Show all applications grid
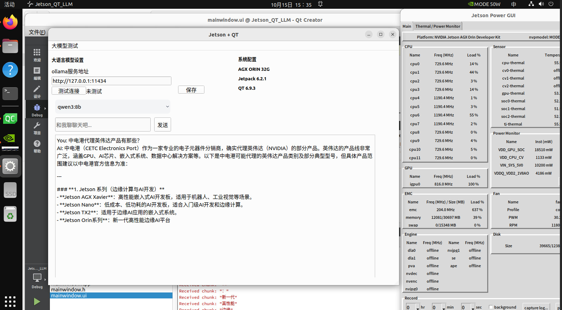This screenshot has width=562, height=310. (10, 301)
